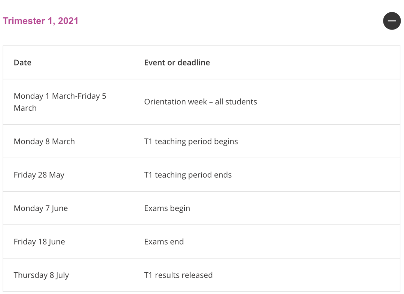
Task: Click T1 teaching period begins event
Action: [191, 141]
